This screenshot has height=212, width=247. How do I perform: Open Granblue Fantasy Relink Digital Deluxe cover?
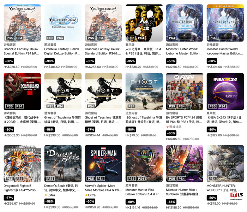pyautogui.click(x=63, y=23)
